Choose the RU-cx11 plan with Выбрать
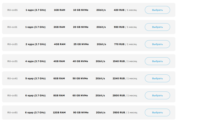This screenshot has height=121, width=197. click(157, 27)
